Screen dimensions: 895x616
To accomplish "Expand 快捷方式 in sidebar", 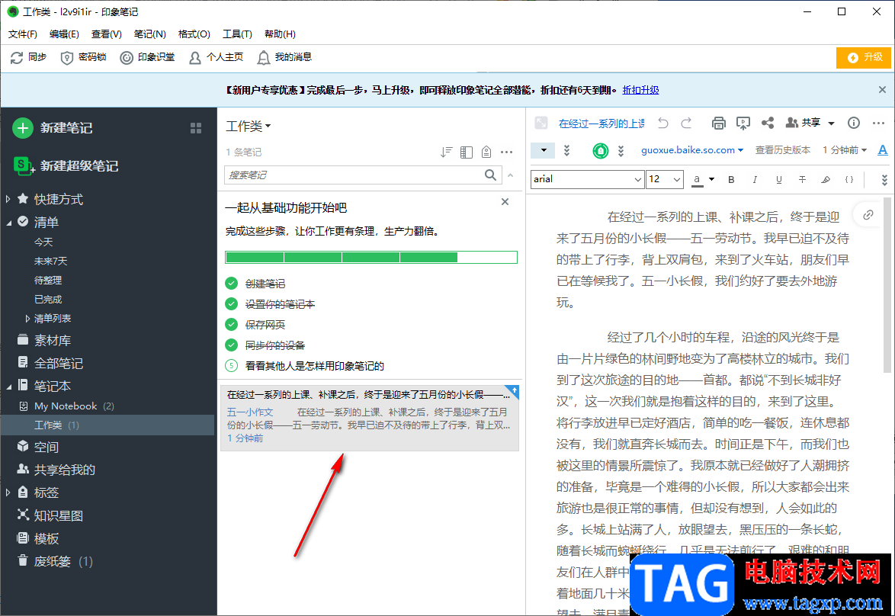I will pyautogui.click(x=8, y=199).
